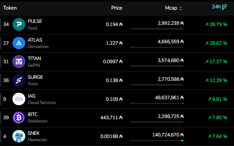
Task: Click the IAG market cap bar
Action: point(157,103)
